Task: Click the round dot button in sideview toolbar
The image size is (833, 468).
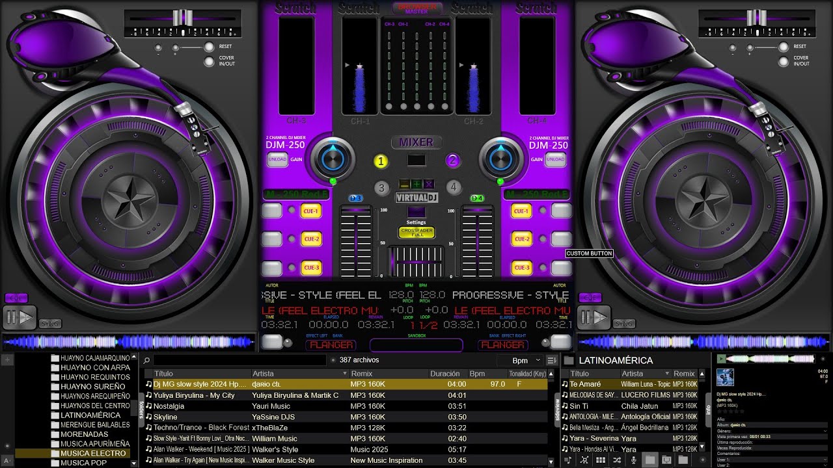Action: (703, 460)
